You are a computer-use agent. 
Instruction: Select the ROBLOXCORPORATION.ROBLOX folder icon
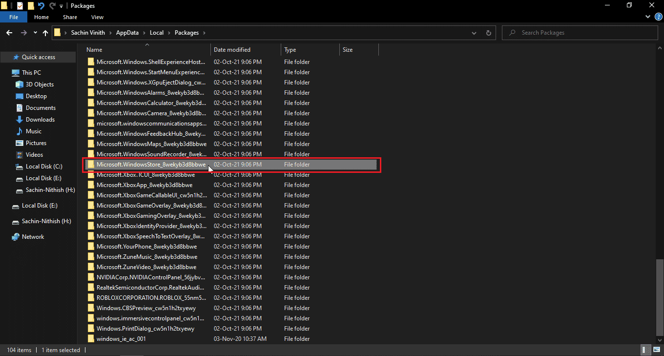[90, 298]
